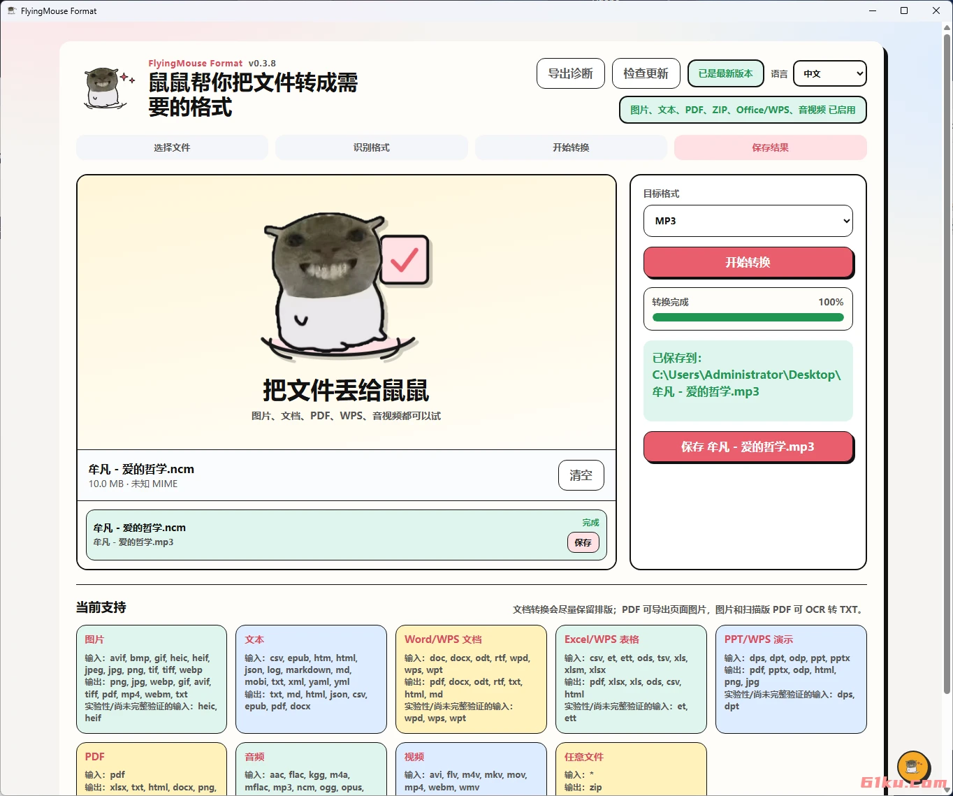Viewport: 953px width, 796px height.
Task: Click the 已是最新版本 status badge
Action: click(x=725, y=73)
